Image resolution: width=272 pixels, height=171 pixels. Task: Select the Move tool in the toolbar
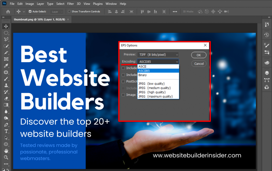pos(6,26)
